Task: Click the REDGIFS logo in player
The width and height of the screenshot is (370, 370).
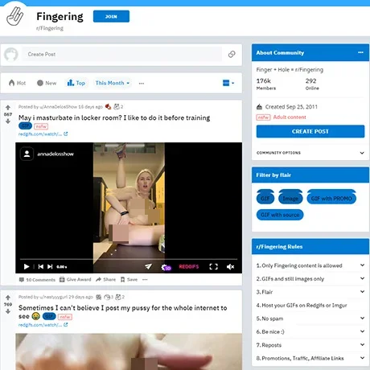Action: [x=189, y=266]
